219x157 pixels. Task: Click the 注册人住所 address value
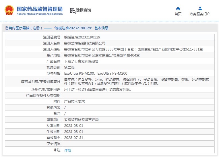(x=133, y=49)
